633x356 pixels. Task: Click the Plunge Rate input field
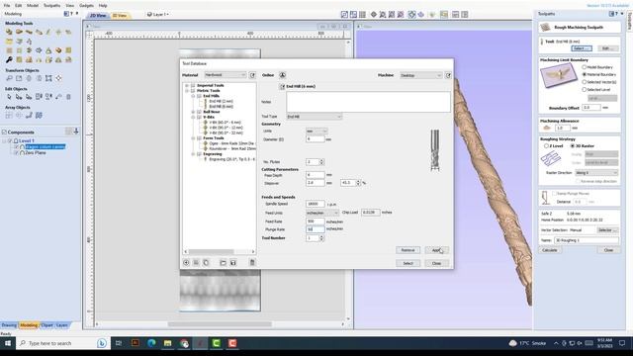(315, 229)
